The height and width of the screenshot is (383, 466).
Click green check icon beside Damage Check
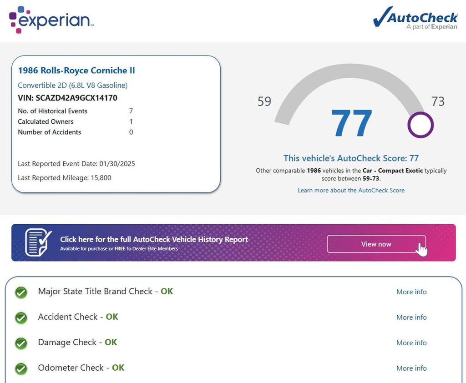(x=21, y=343)
